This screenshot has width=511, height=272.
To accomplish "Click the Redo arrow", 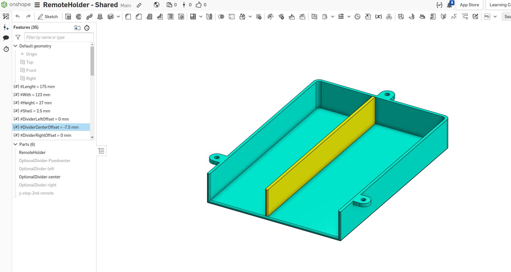I will point(28,17).
